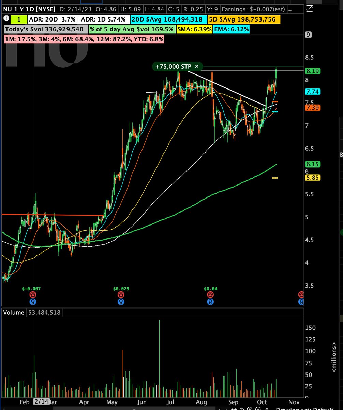Click the blue lightbulb note icon under May

(121, 302)
